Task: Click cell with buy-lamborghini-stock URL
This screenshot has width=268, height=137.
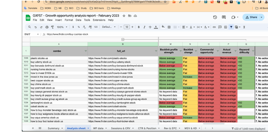Action: 123,103
